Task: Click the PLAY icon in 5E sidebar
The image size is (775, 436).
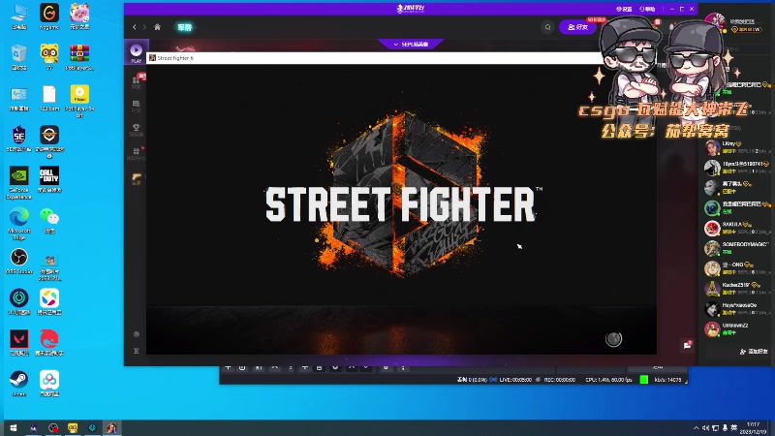Action: (136, 52)
